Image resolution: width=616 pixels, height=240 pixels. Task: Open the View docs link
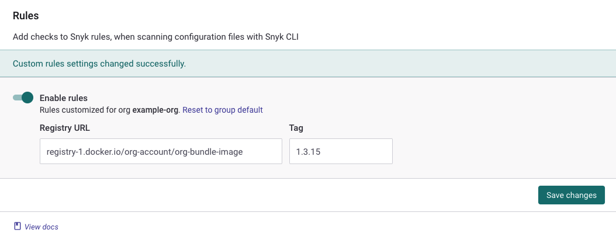41,227
